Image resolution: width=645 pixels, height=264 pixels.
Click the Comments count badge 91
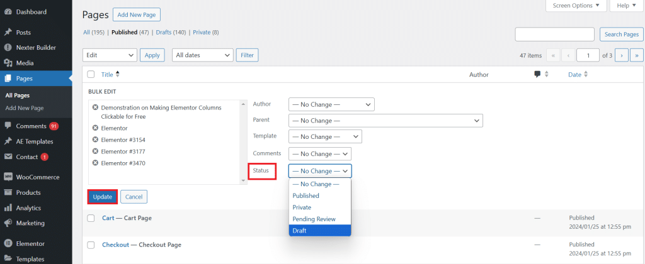[54, 126]
